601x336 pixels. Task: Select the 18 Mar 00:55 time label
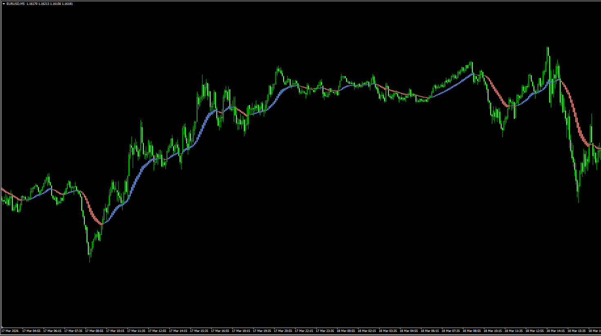pyautogui.click(x=346, y=331)
